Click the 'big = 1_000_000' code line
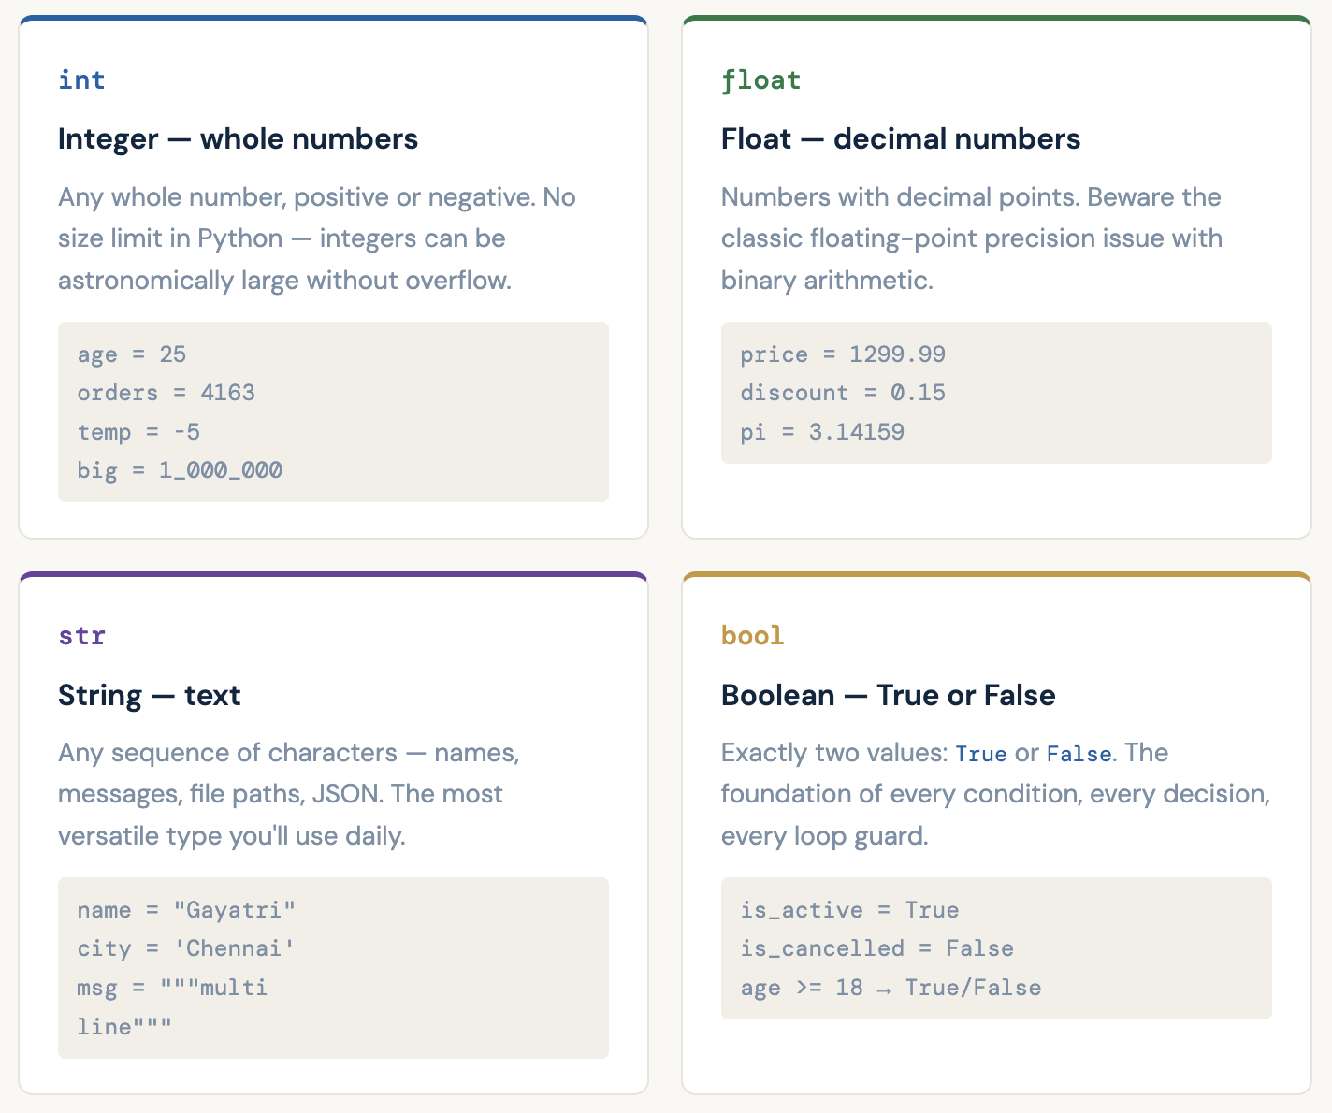The width and height of the screenshot is (1332, 1113). [x=180, y=470]
